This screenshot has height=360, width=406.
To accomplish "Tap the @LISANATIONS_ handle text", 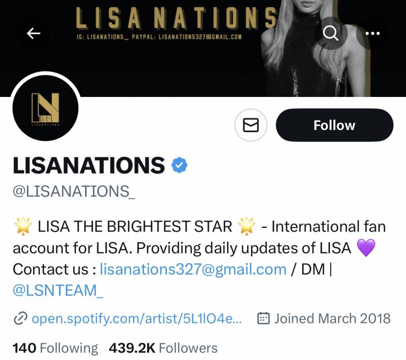I will click(74, 191).
